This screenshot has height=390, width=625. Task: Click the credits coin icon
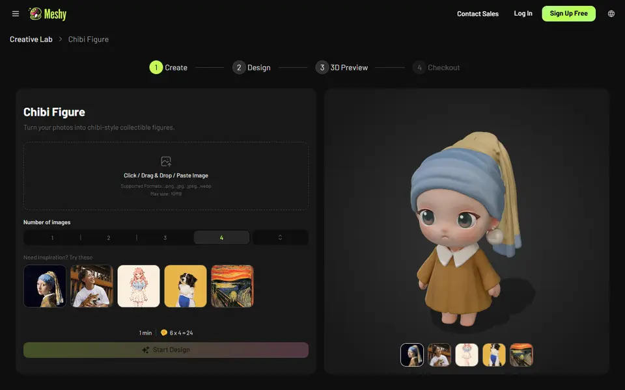[x=163, y=332]
